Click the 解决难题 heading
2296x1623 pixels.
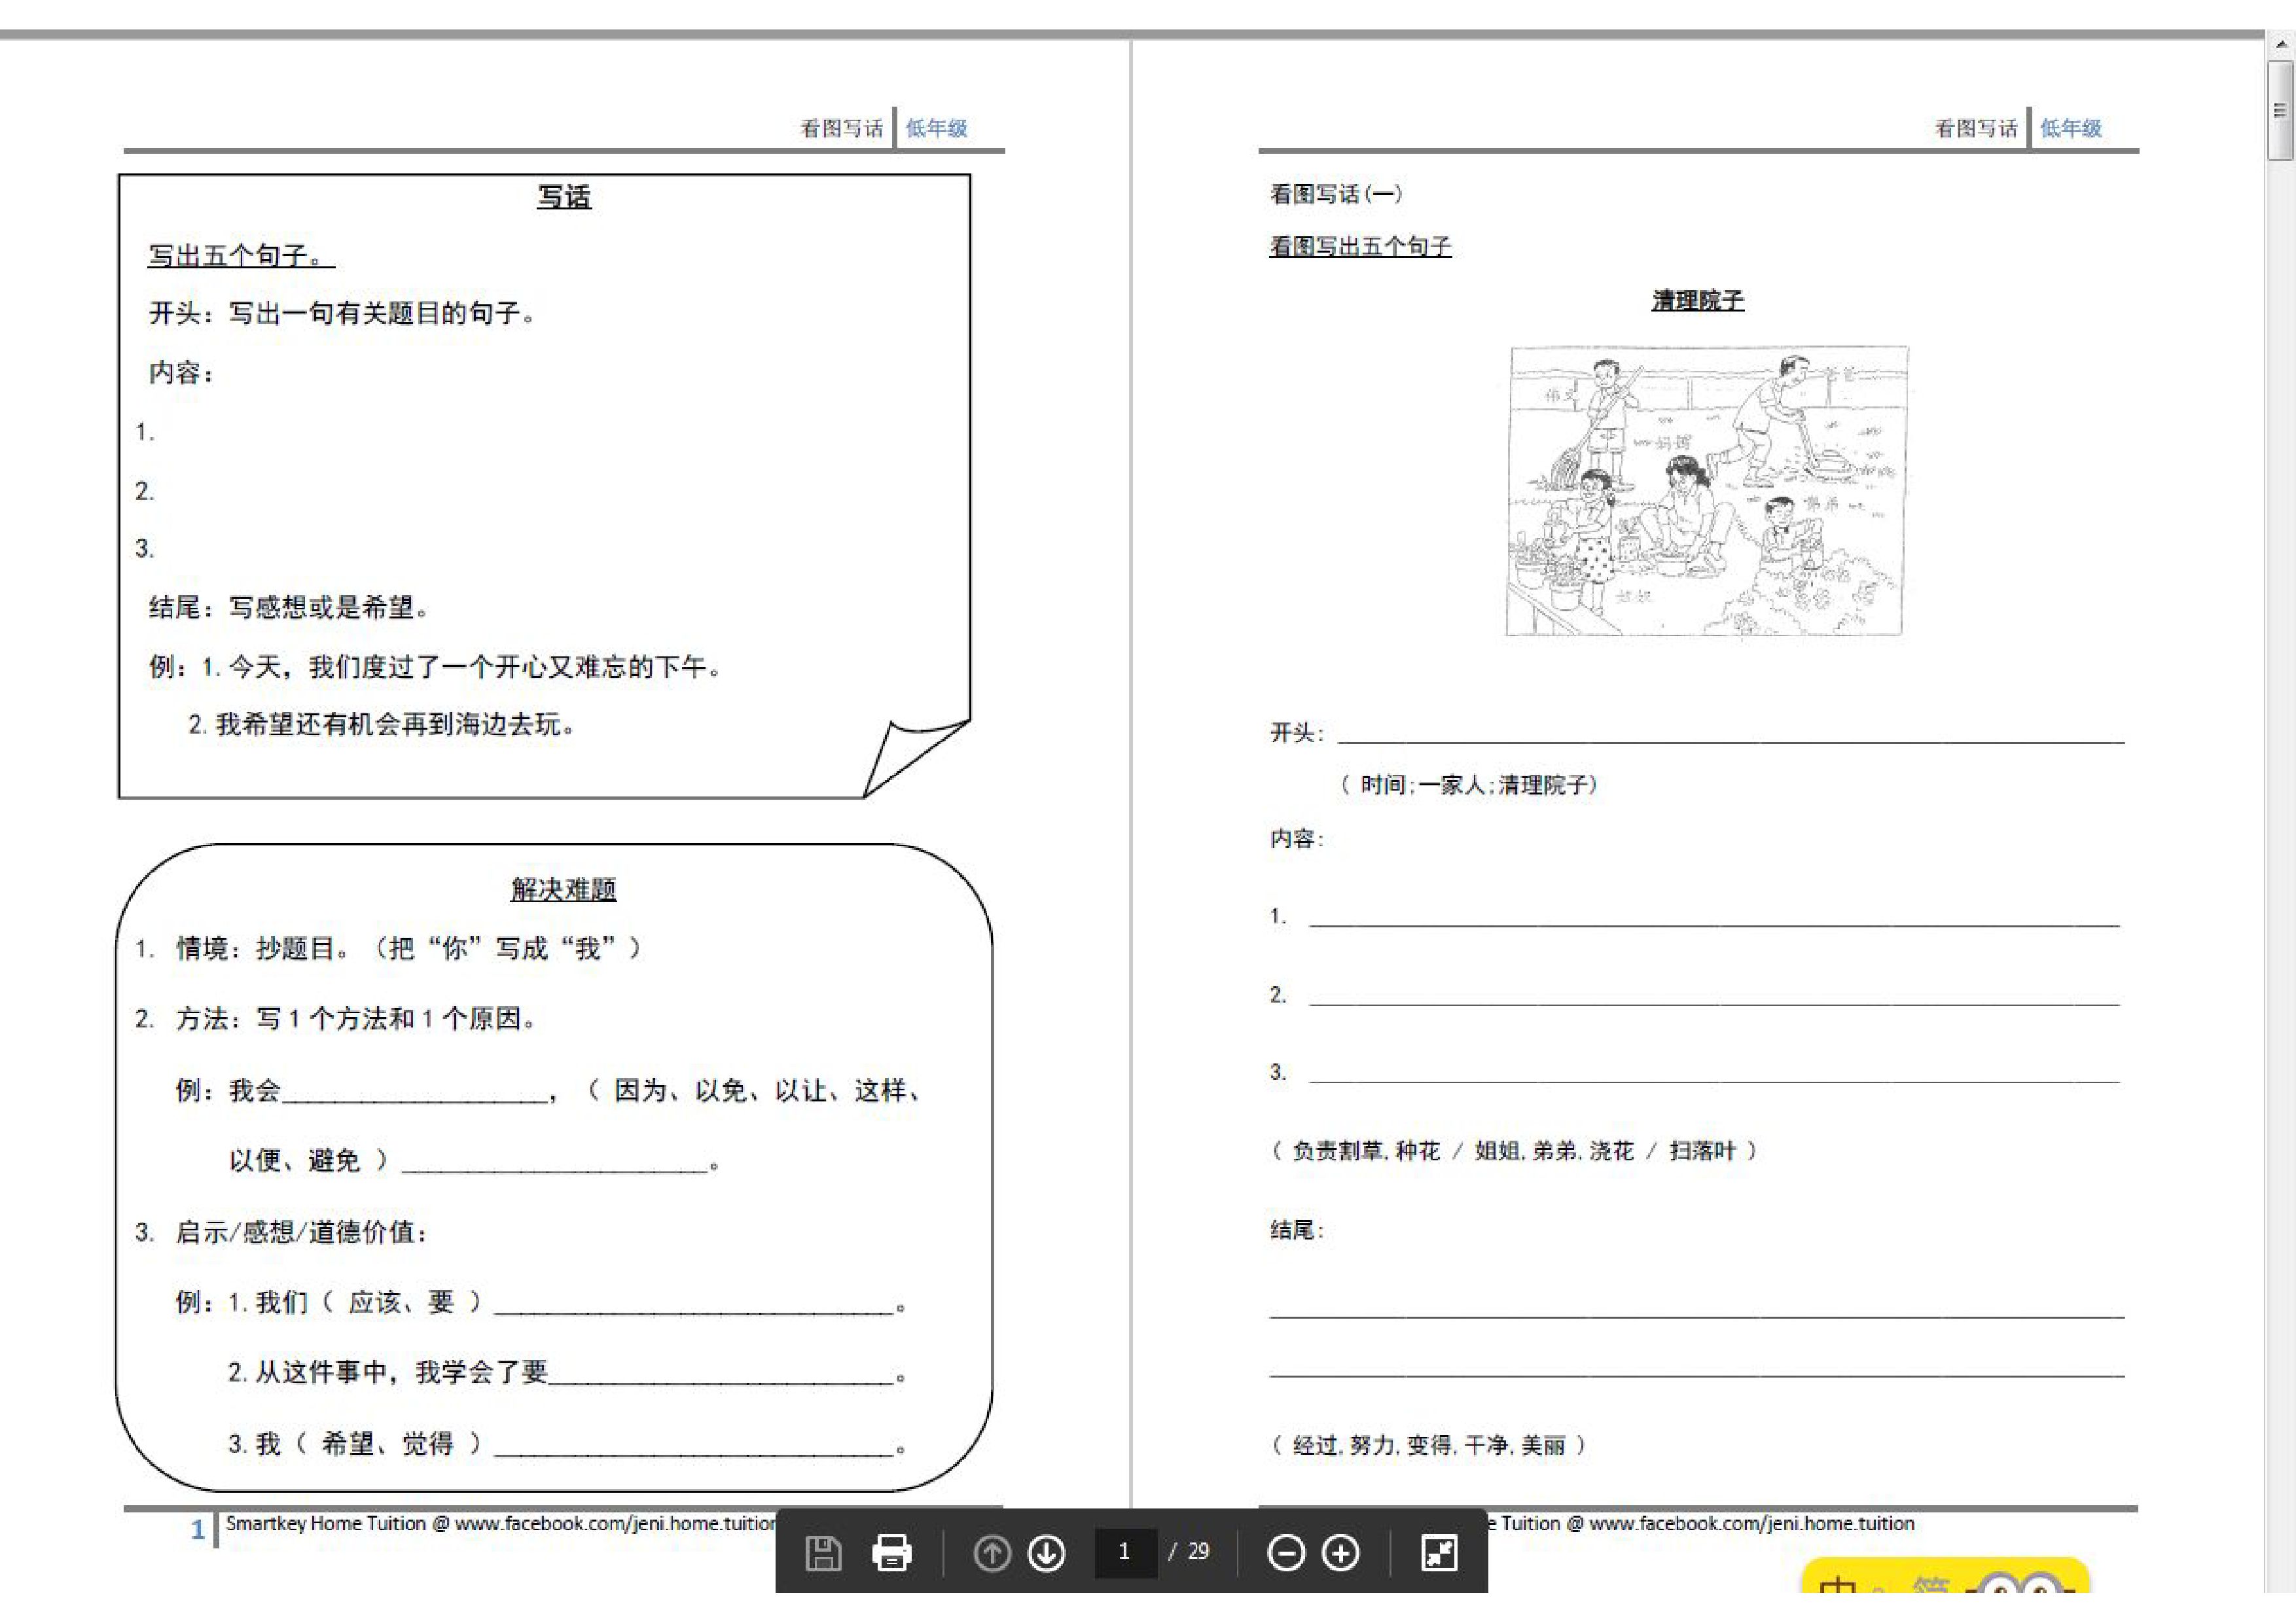pyautogui.click(x=563, y=889)
